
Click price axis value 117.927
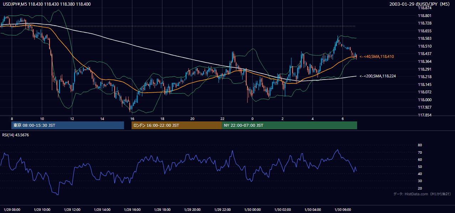pos(425,107)
